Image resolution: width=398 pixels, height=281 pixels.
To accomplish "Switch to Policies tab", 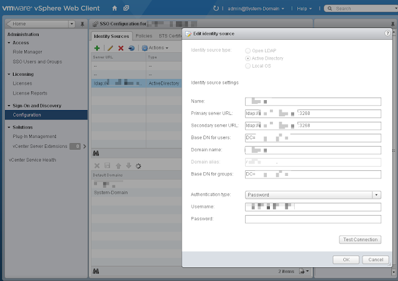I will (144, 36).
